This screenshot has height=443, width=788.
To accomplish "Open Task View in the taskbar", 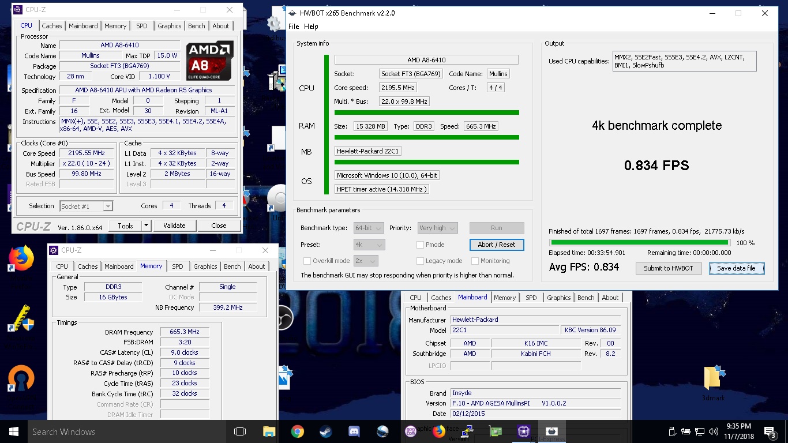I will coord(240,431).
